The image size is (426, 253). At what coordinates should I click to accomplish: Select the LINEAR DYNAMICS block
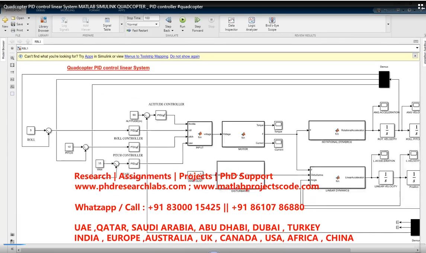click(x=337, y=177)
